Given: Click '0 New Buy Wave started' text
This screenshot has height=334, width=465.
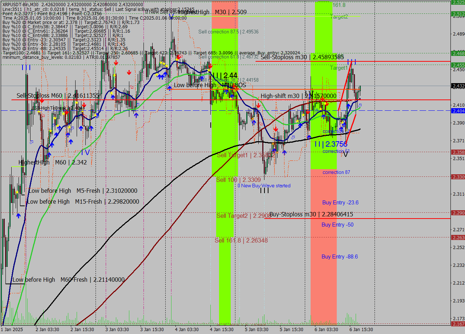Looking at the screenshot, I should pyautogui.click(x=264, y=186).
